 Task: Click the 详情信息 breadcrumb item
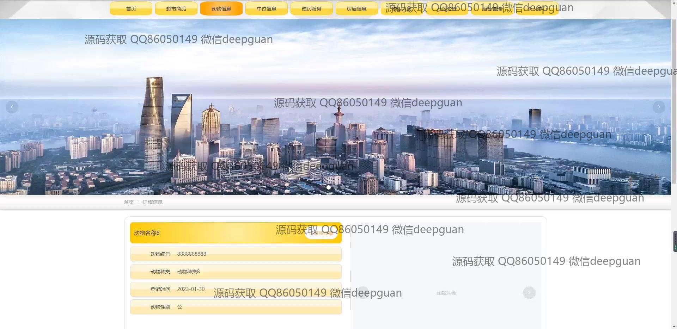[x=153, y=202]
